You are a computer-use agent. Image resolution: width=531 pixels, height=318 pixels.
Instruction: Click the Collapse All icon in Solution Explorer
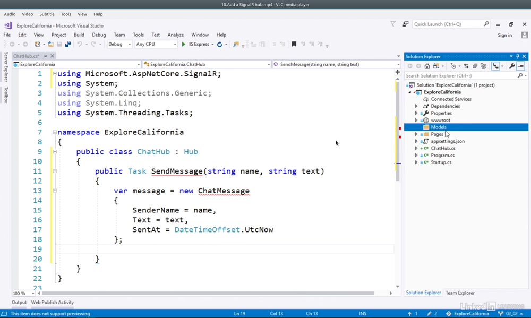click(x=475, y=66)
